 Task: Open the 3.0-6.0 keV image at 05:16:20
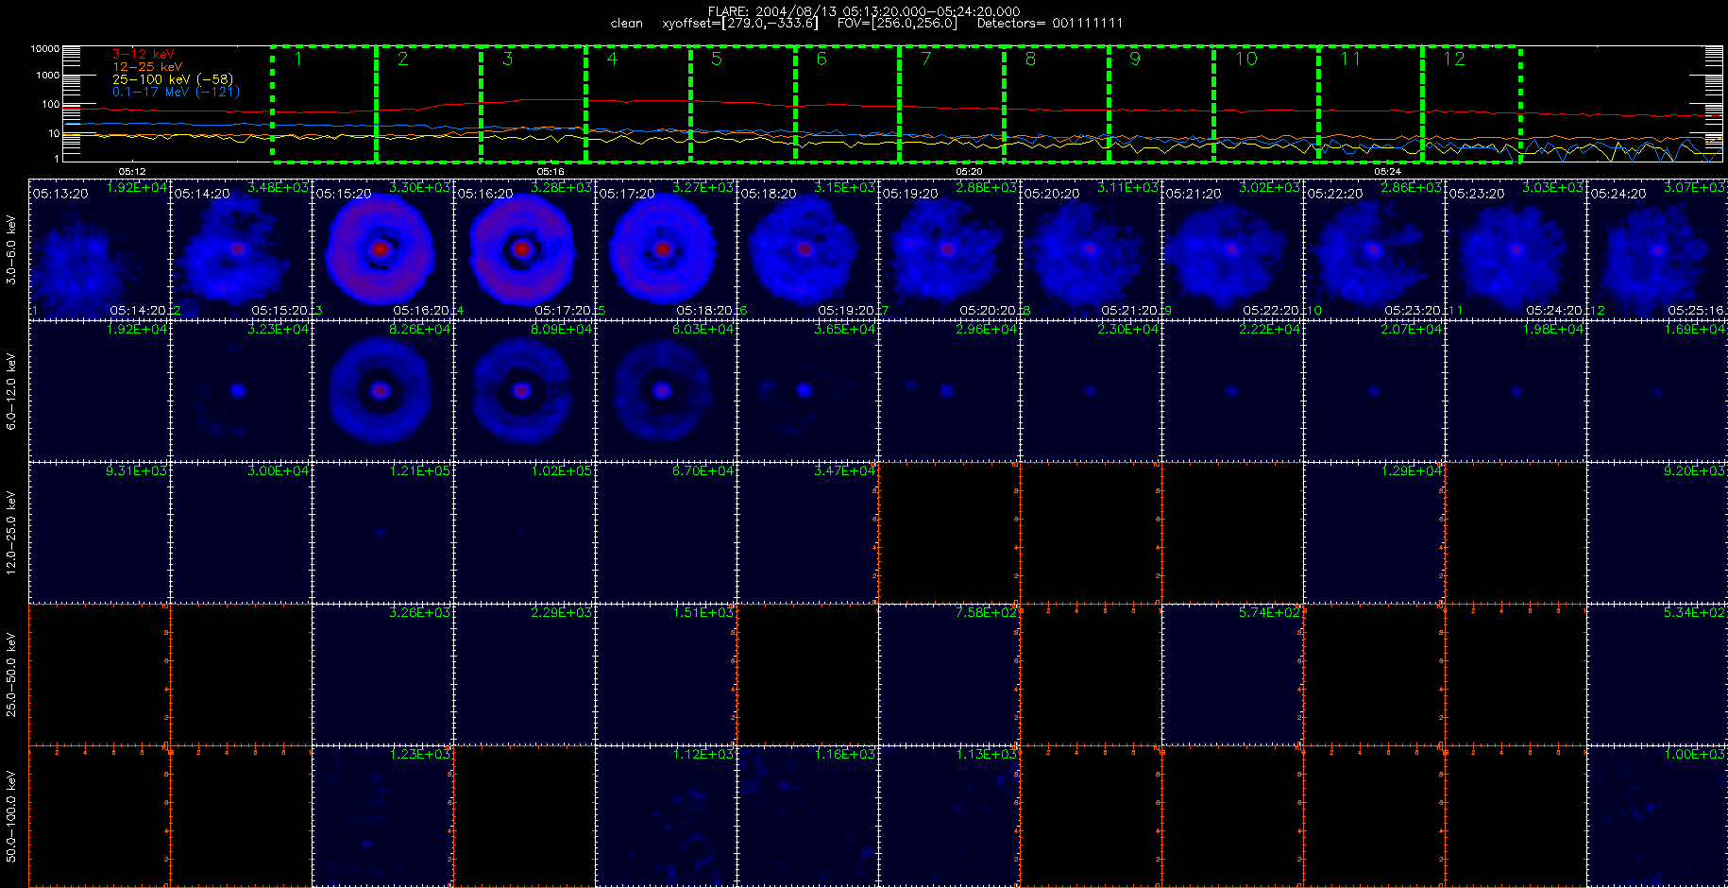524,248
